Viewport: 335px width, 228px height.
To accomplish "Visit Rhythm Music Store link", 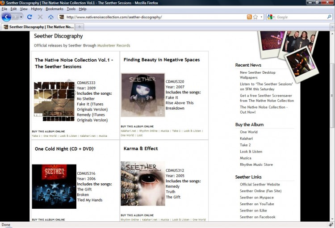I will [x=256, y=165].
